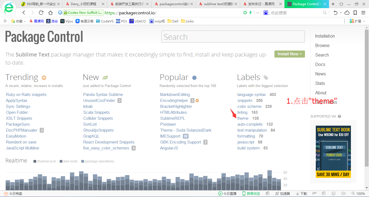Click the magnifier icon in browser search box

click(x=325, y=13)
